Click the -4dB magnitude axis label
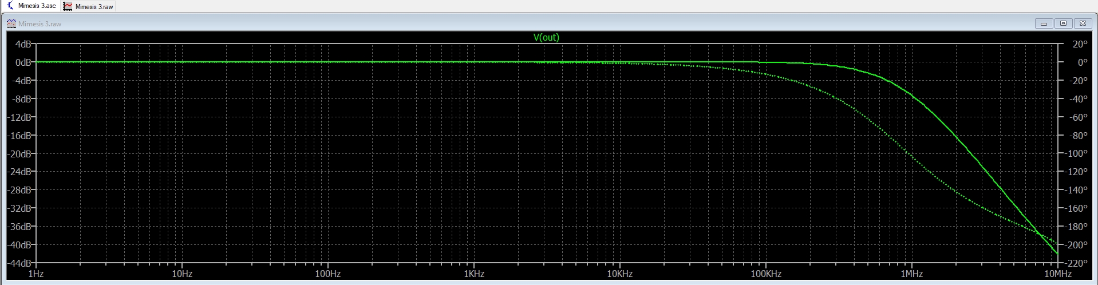 pyautogui.click(x=22, y=81)
